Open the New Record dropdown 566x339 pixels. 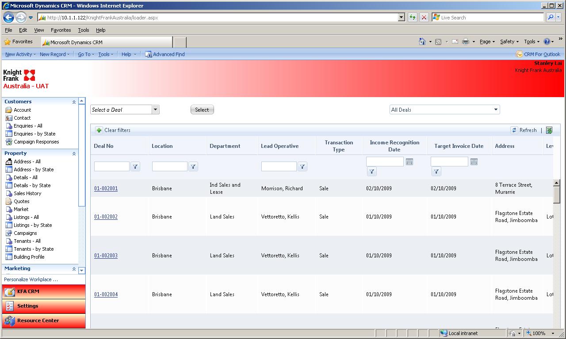55,54
